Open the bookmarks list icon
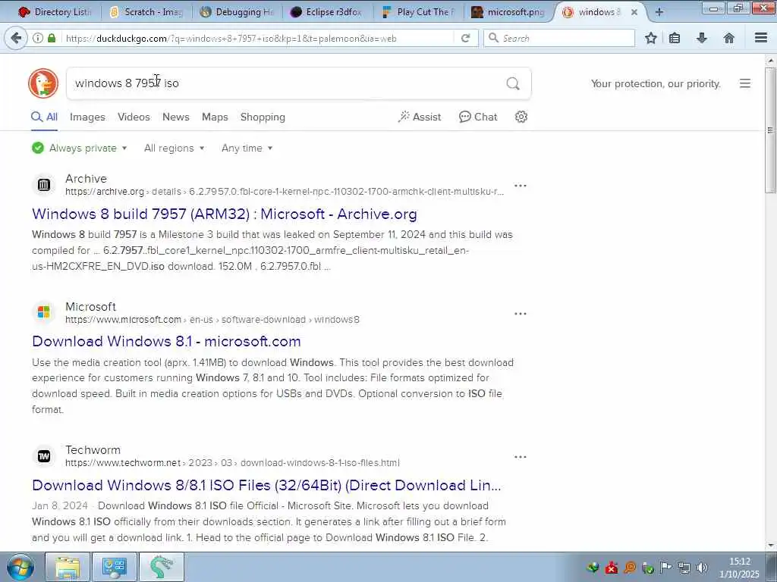The width and height of the screenshot is (777, 582). (x=675, y=38)
